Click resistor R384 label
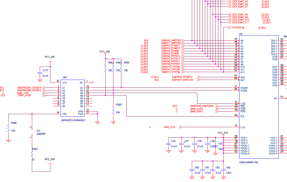 pyautogui.click(x=127, y=63)
